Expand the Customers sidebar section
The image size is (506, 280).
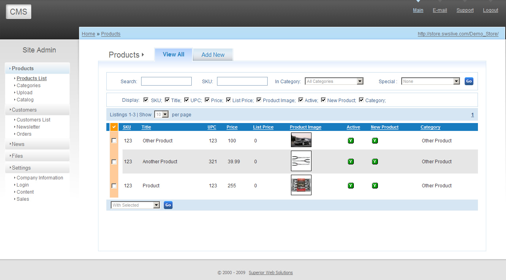[38, 110]
